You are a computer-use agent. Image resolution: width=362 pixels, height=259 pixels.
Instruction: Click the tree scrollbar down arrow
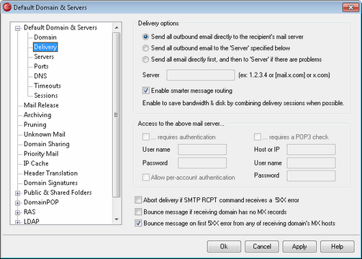click(117, 219)
